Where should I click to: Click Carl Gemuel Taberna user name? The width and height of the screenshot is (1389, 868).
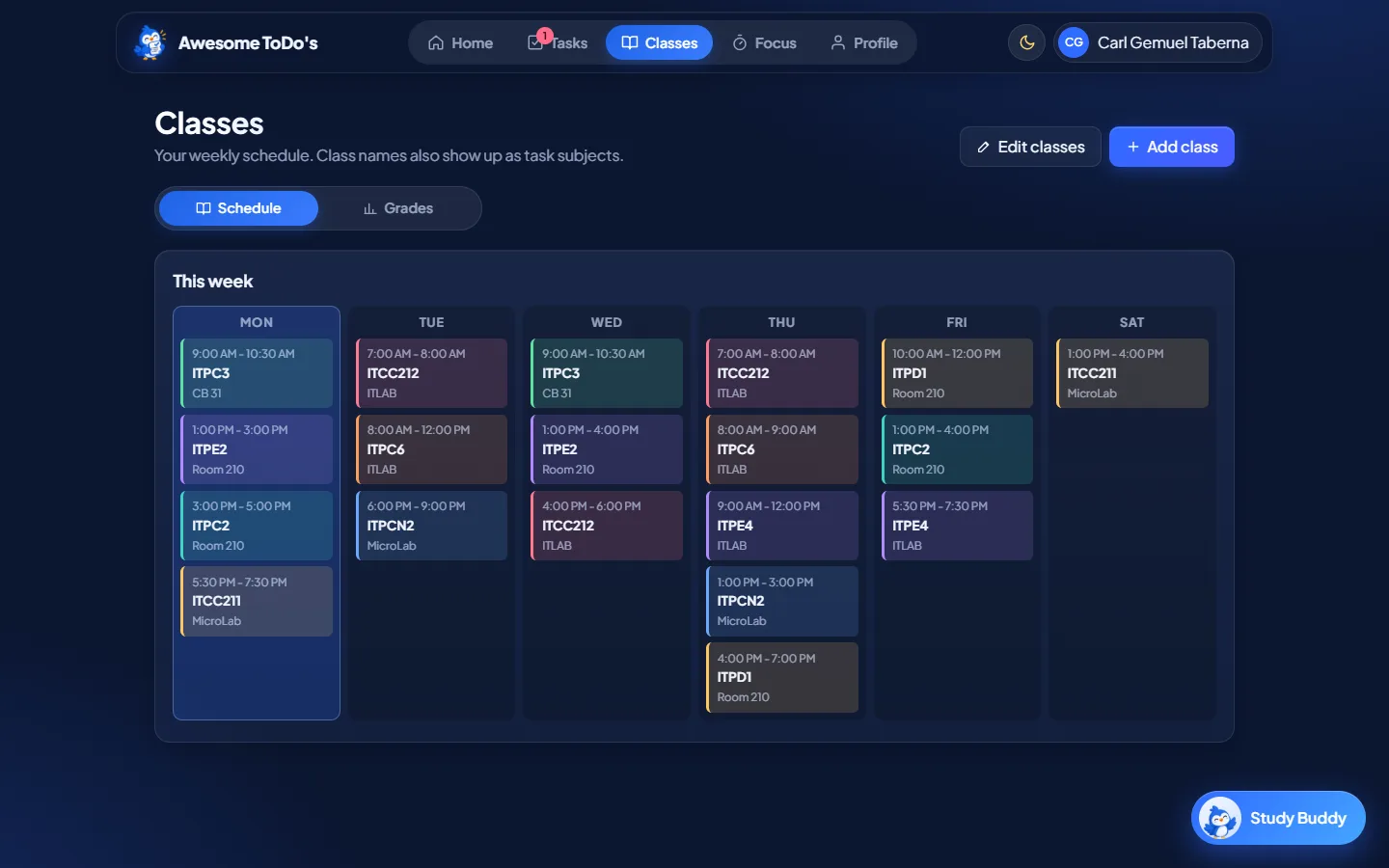[1173, 42]
